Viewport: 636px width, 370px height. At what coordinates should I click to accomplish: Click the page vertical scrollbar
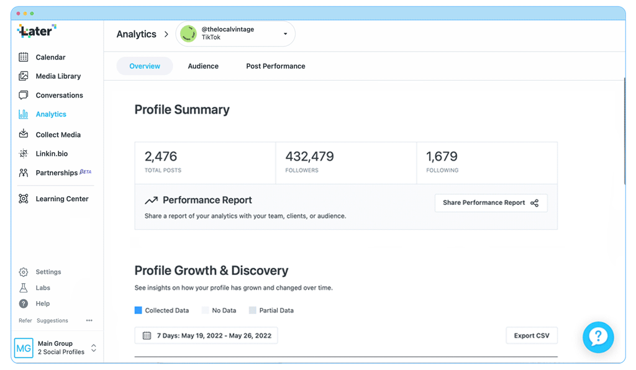pos(625,132)
